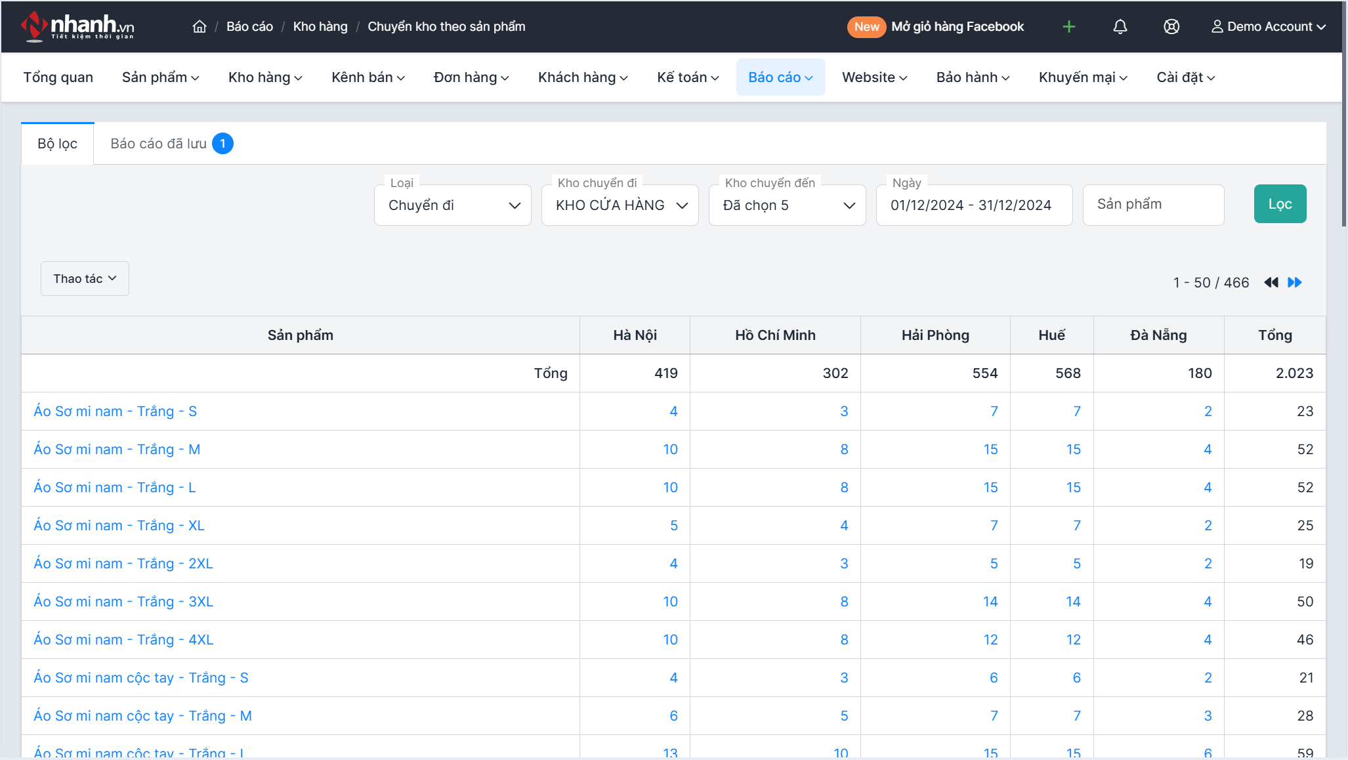Switch to Bộ lọc tab
1348x760 pixels.
(x=58, y=144)
